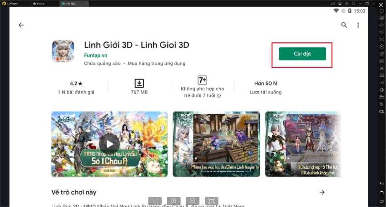The image size is (386, 207).
Task: Open the three-dot overflow menu
Action: [358, 25]
